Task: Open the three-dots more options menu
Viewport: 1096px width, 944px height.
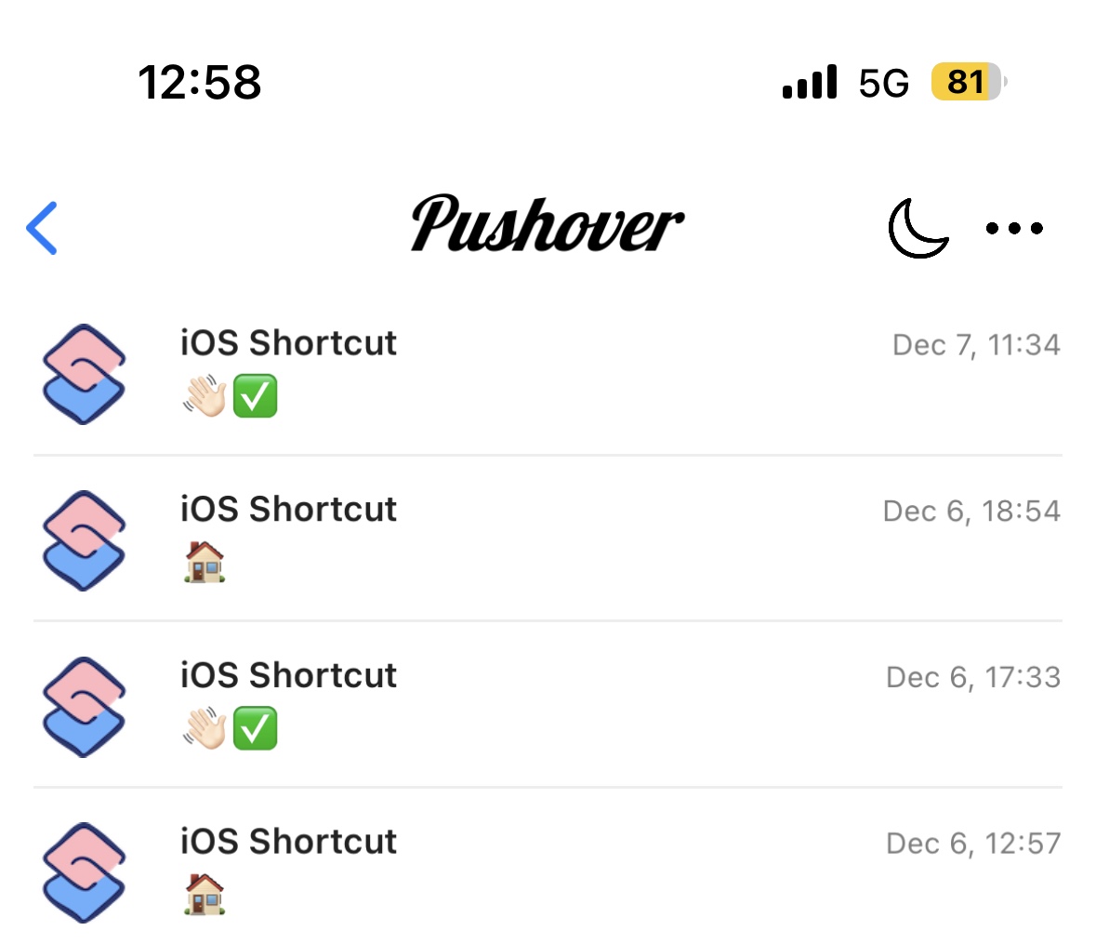Action: tap(1014, 228)
